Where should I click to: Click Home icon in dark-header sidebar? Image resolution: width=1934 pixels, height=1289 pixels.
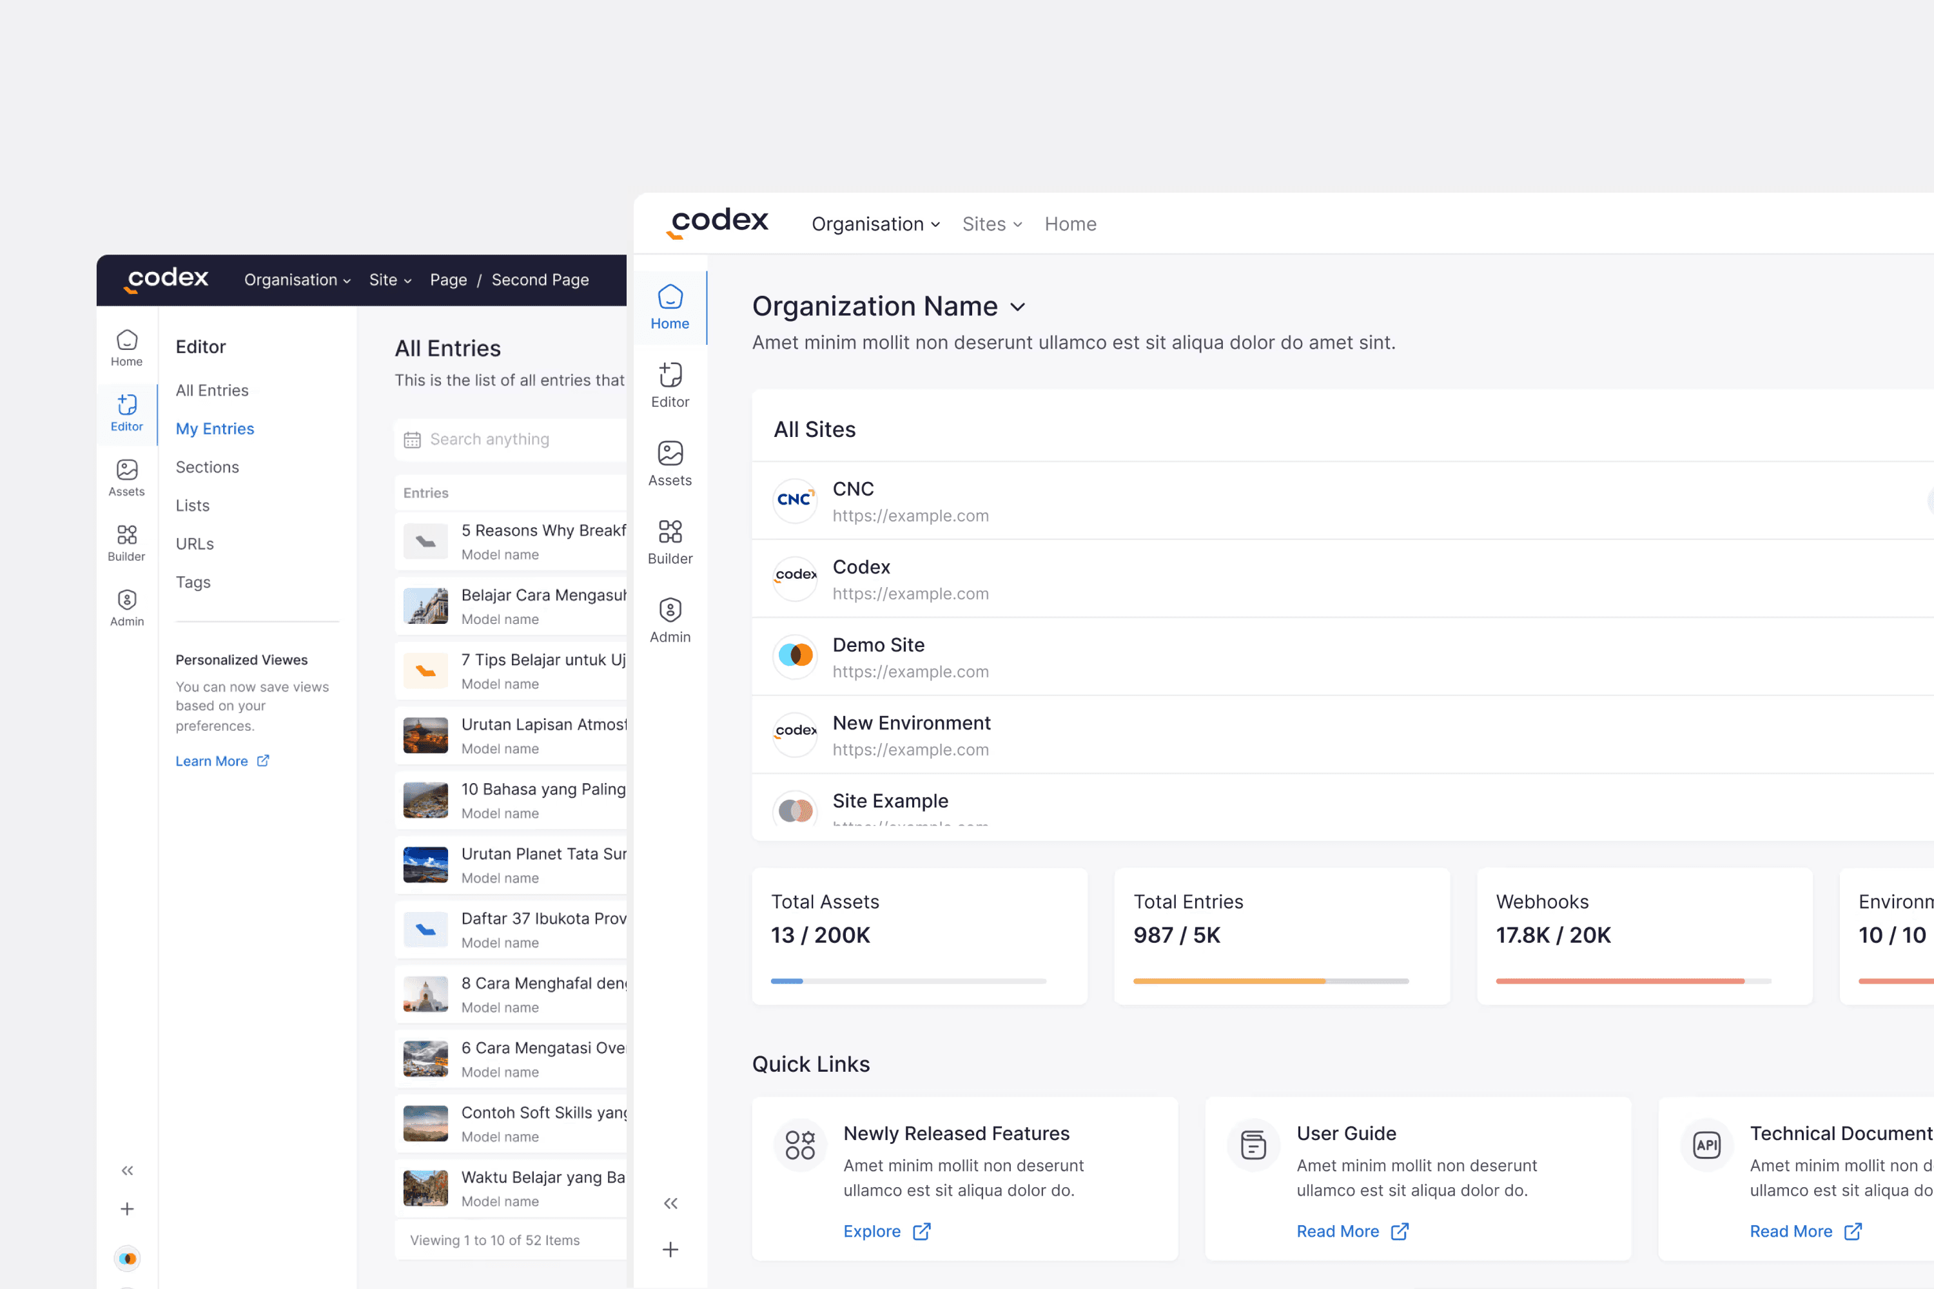point(126,340)
